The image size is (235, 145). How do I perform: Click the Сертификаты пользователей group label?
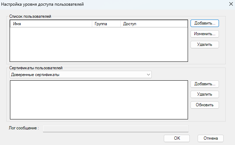[x=36, y=68]
